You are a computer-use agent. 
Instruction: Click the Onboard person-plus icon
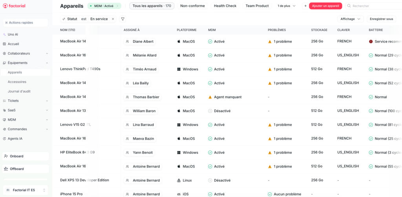click(x=6, y=156)
